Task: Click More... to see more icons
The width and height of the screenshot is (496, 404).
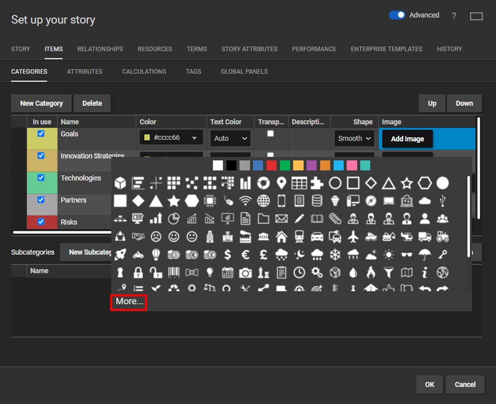Action: coord(129,302)
